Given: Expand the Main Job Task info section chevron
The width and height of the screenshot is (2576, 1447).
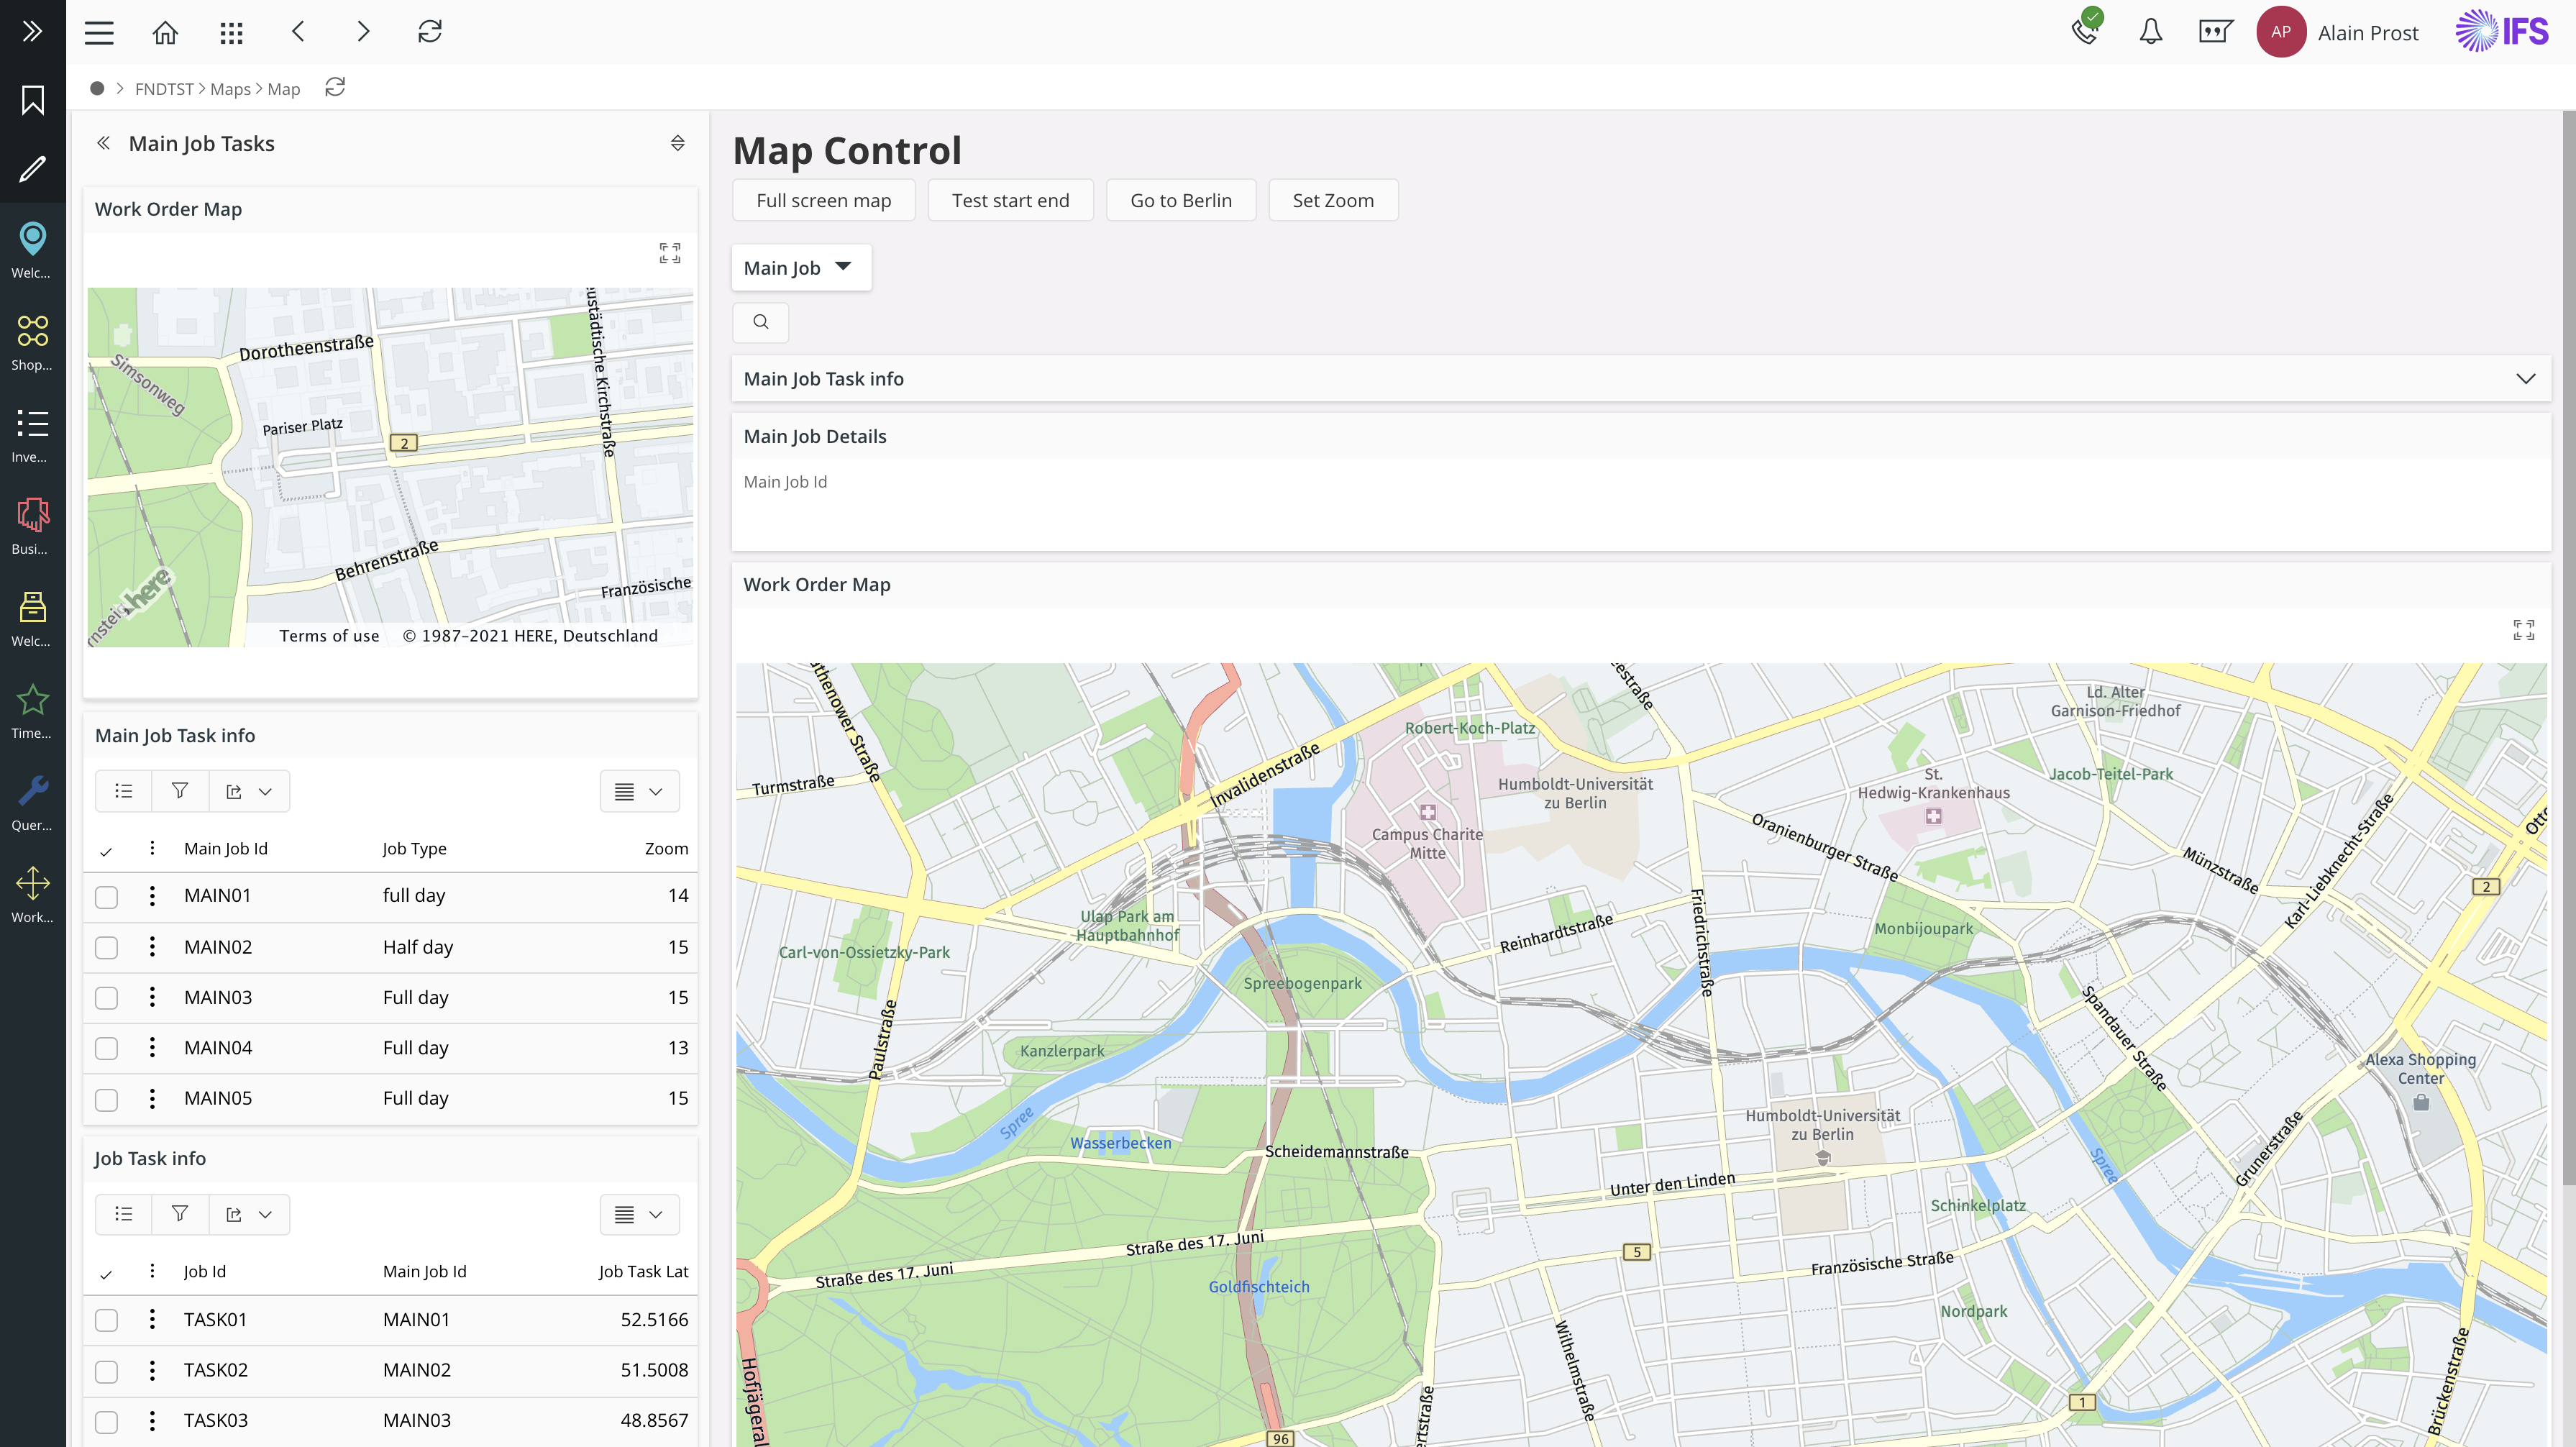Looking at the screenshot, I should pos(2525,379).
